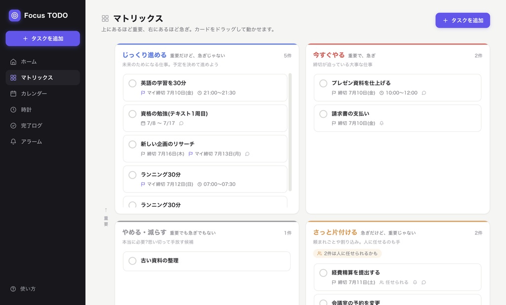Image resolution: width=506 pixels, height=305 pixels.
Task: Click the checkmark icon beside 完了ログ
Action: (13, 125)
